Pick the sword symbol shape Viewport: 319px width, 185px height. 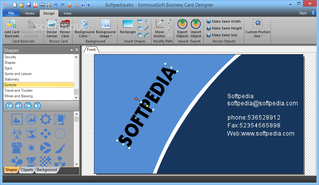(x=60, y=148)
